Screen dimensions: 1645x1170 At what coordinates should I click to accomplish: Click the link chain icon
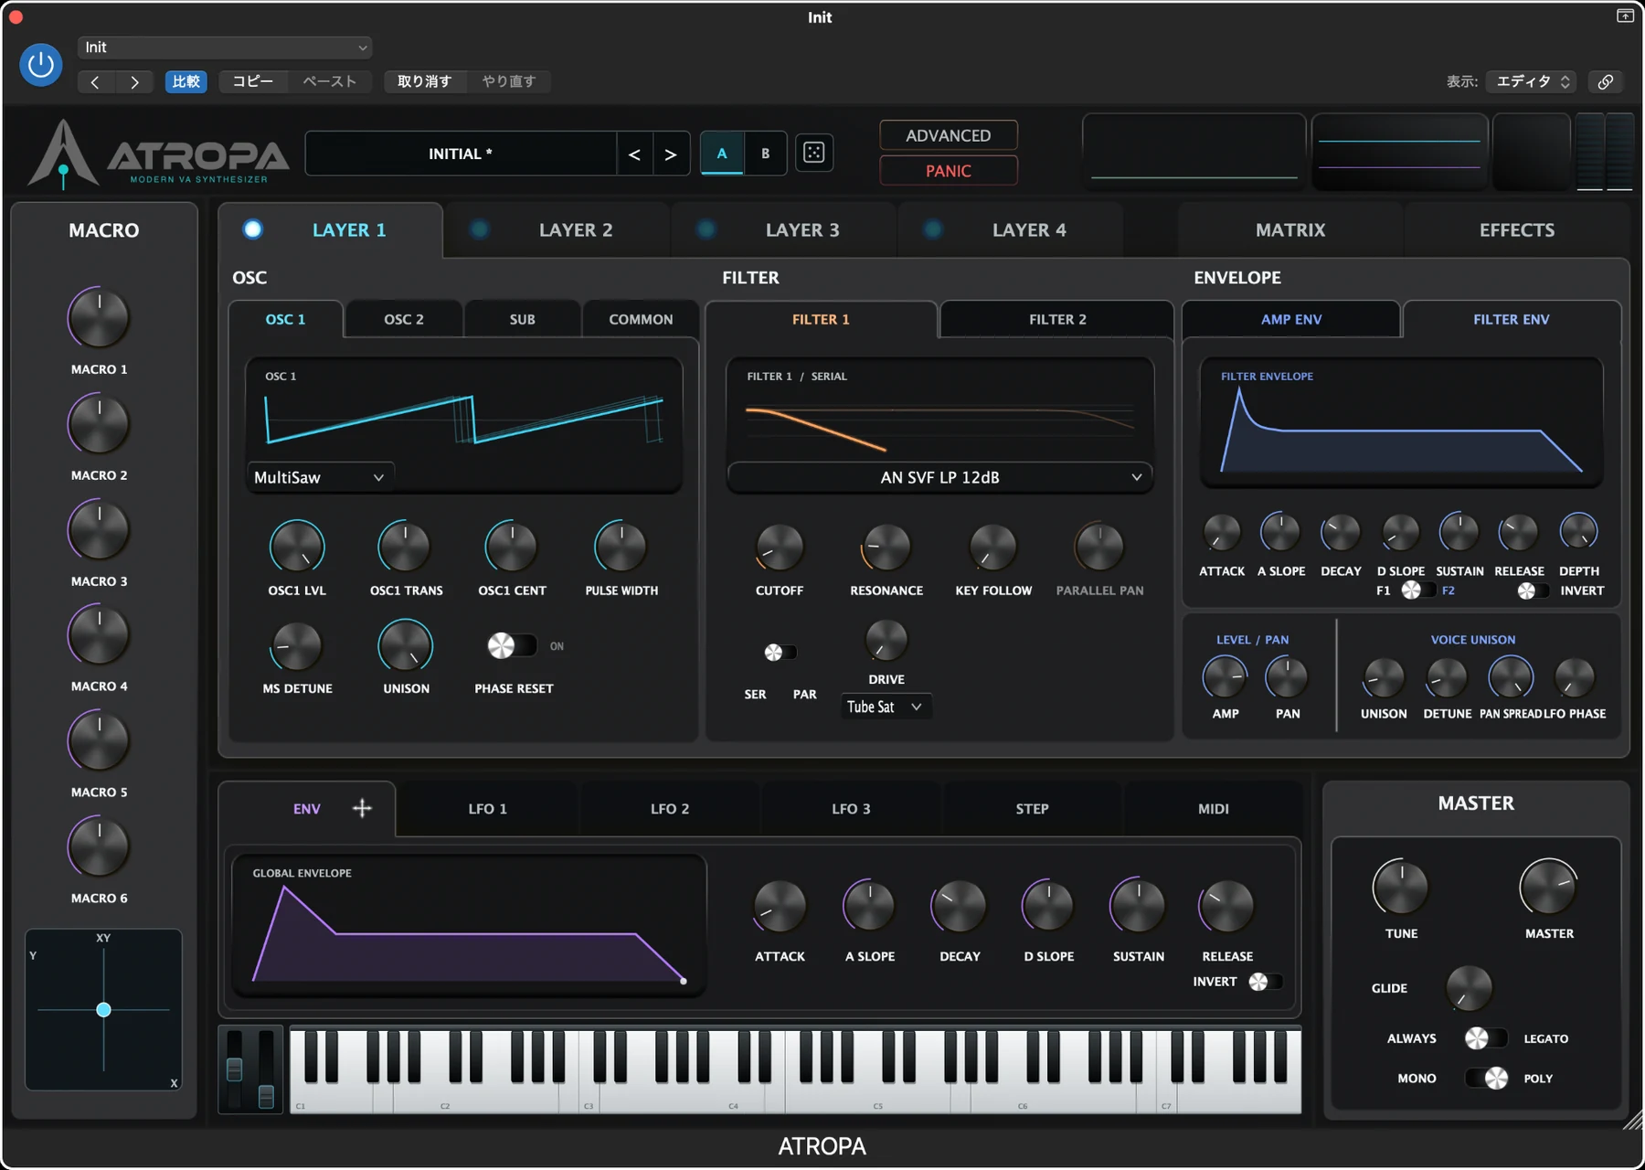(1606, 81)
